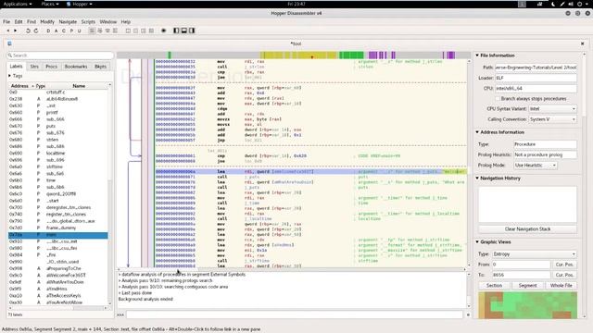593x333 pixels.
Task: Switch to assembly view mode icon
Action: pos(92,31)
